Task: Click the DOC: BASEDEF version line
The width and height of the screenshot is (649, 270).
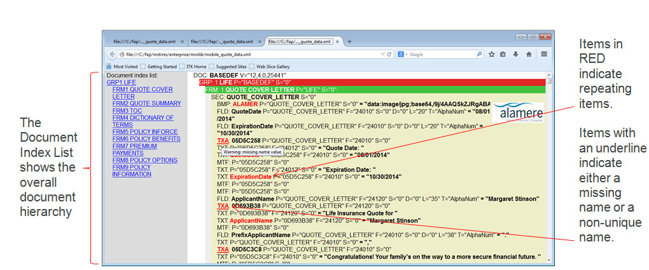Action: [240, 76]
